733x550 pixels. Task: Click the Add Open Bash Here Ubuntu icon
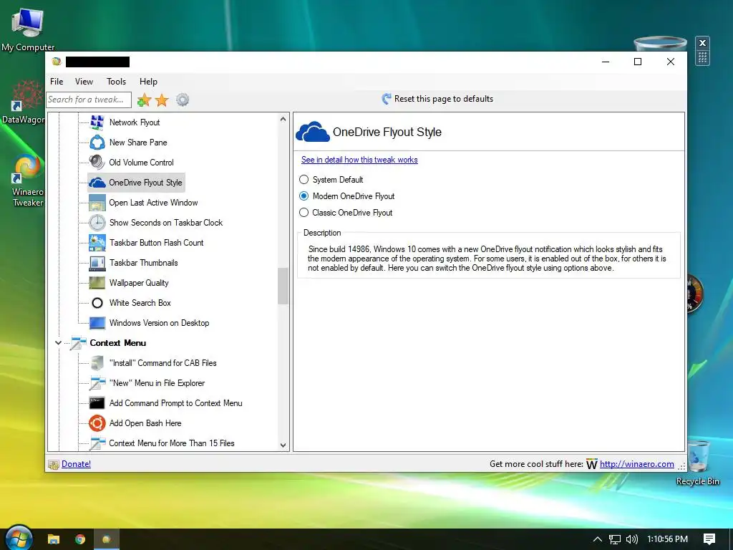pos(97,423)
